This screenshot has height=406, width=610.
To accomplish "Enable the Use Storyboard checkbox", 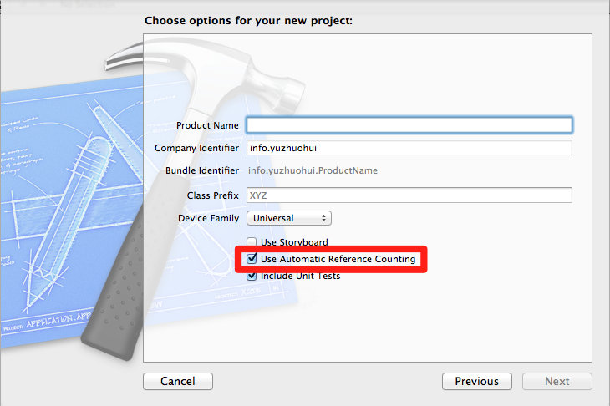I will pyautogui.click(x=252, y=242).
